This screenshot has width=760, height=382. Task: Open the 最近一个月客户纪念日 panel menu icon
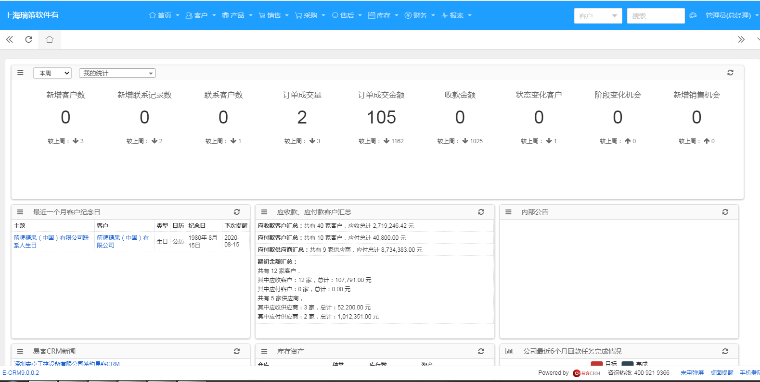click(x=20, y=212)
